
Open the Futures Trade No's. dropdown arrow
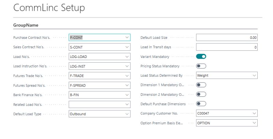(x=127, y=76)
